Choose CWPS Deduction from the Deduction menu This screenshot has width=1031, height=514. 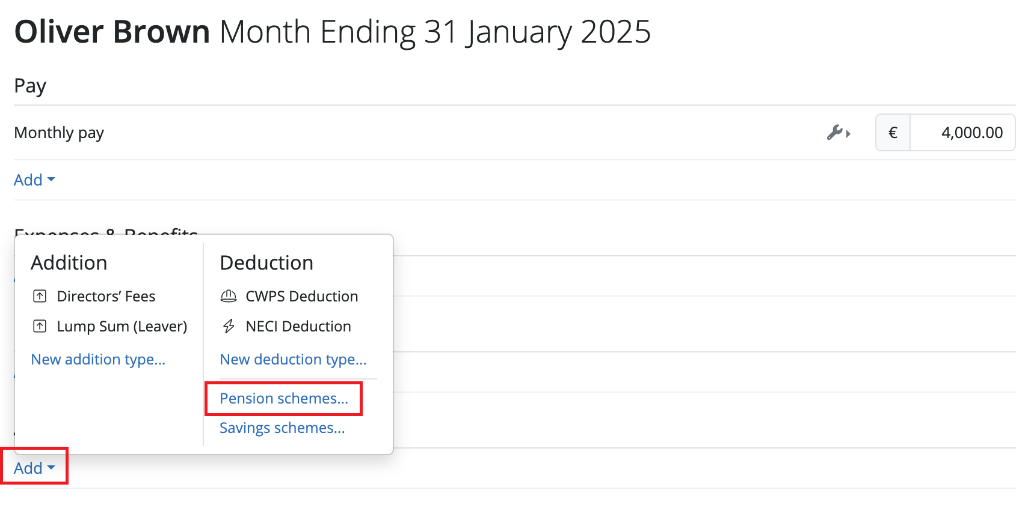tap(301, 295)
